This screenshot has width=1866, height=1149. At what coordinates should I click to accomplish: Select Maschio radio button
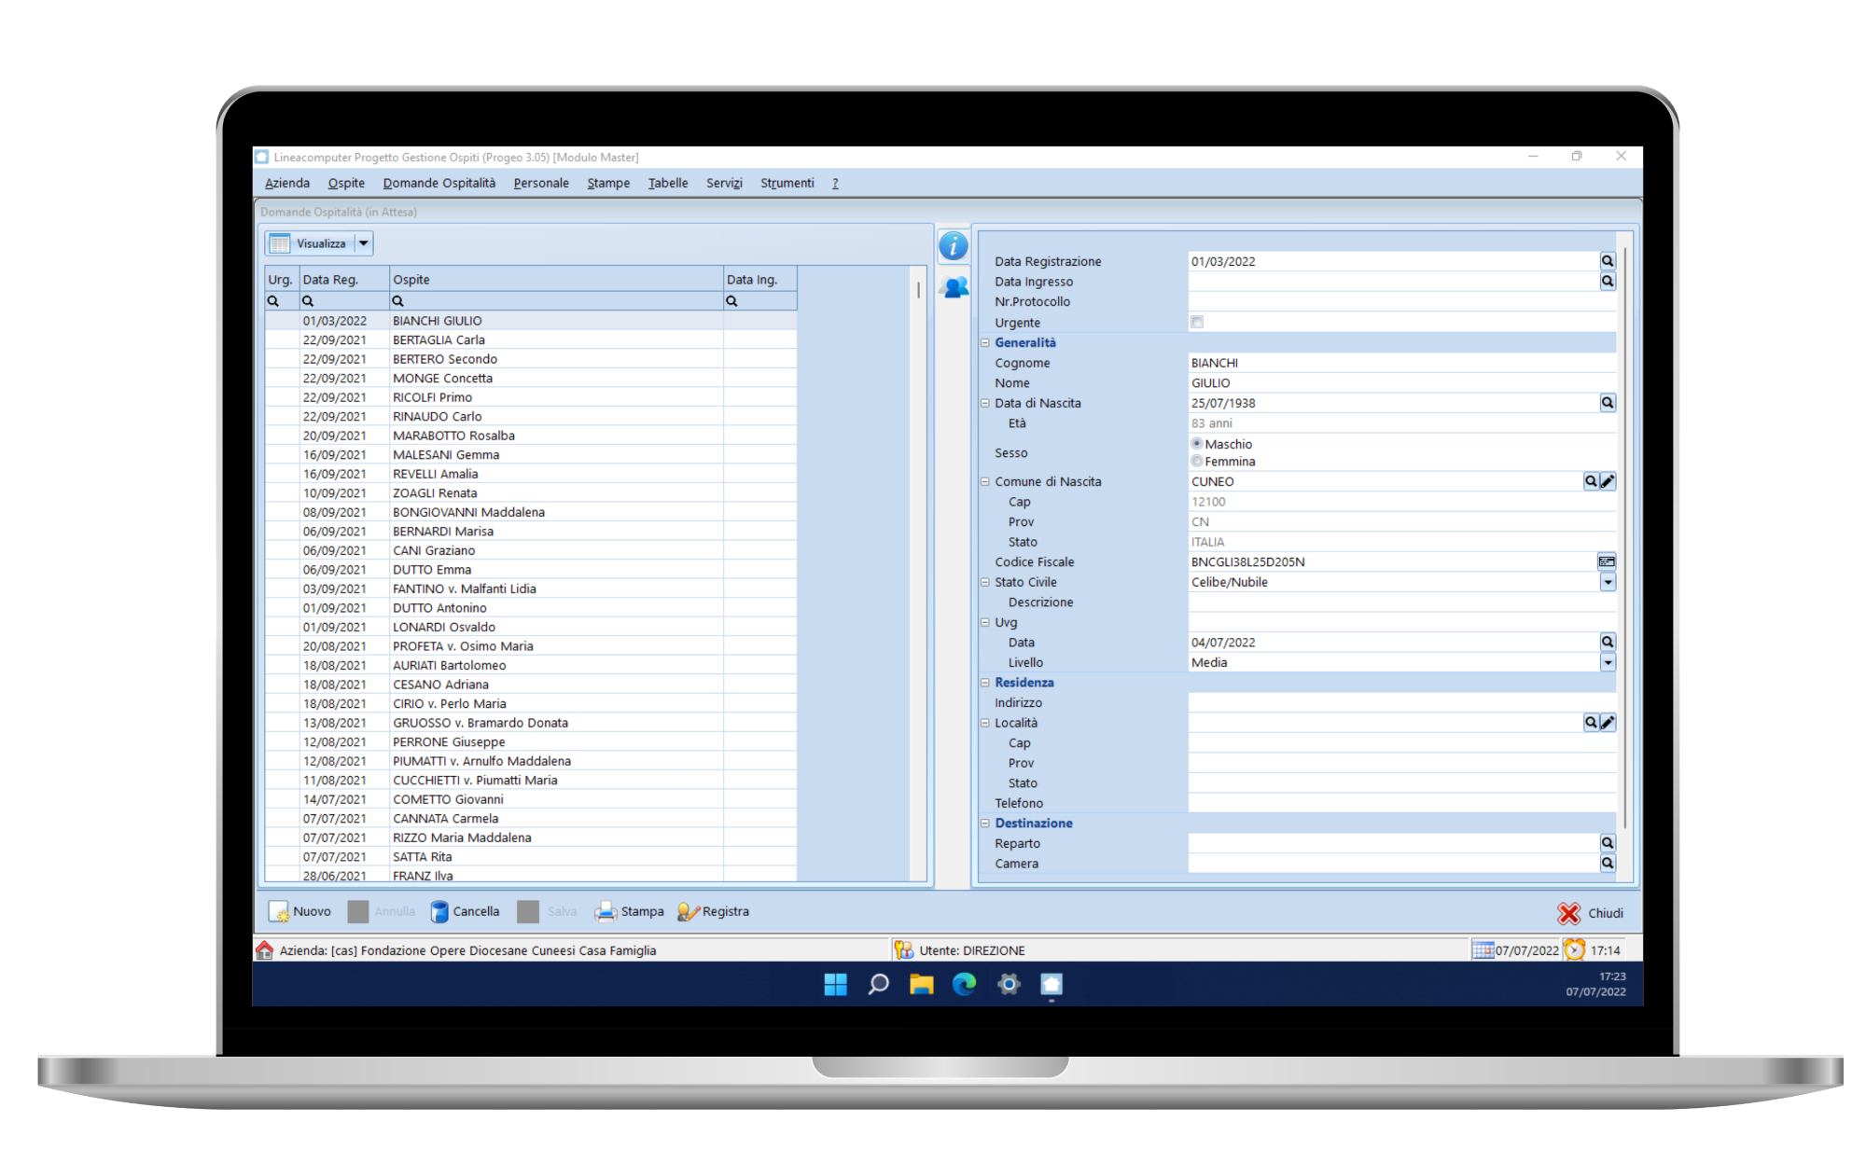pos(1197,444)
